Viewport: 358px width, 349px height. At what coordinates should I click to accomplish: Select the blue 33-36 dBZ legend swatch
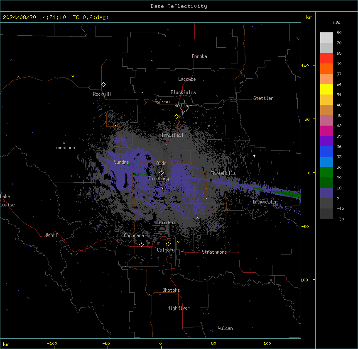pyautogui.click(x=326, y=152)
